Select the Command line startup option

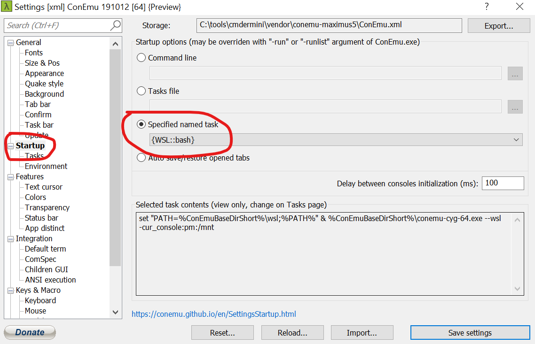141,57
